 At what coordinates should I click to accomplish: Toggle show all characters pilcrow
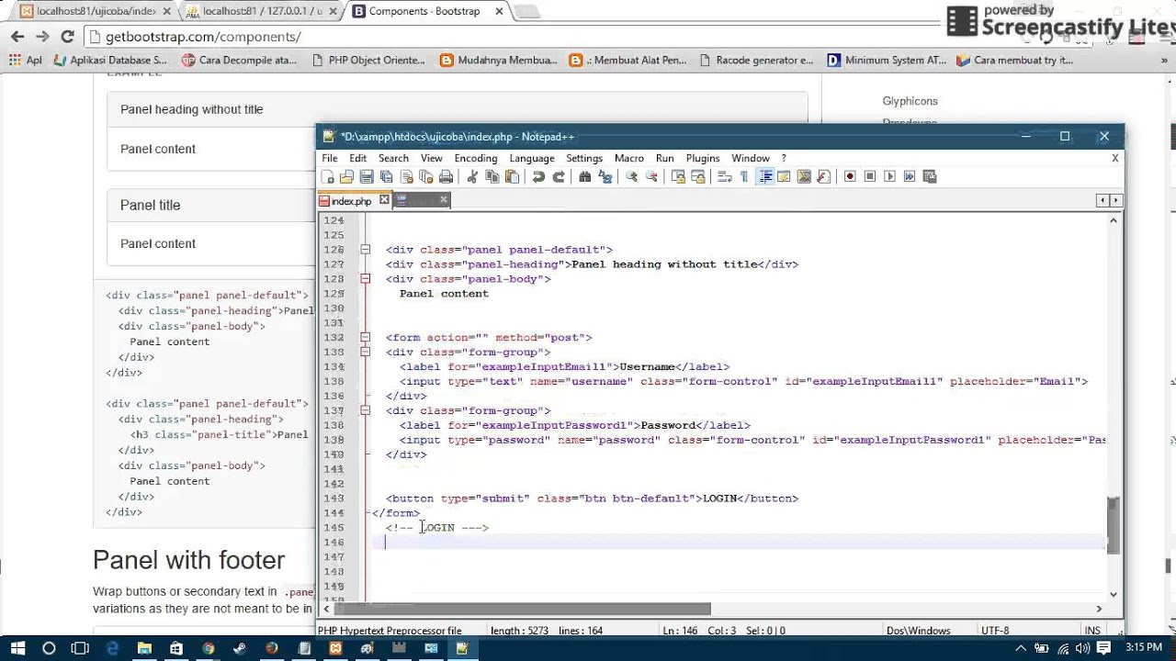pos(743,176)
